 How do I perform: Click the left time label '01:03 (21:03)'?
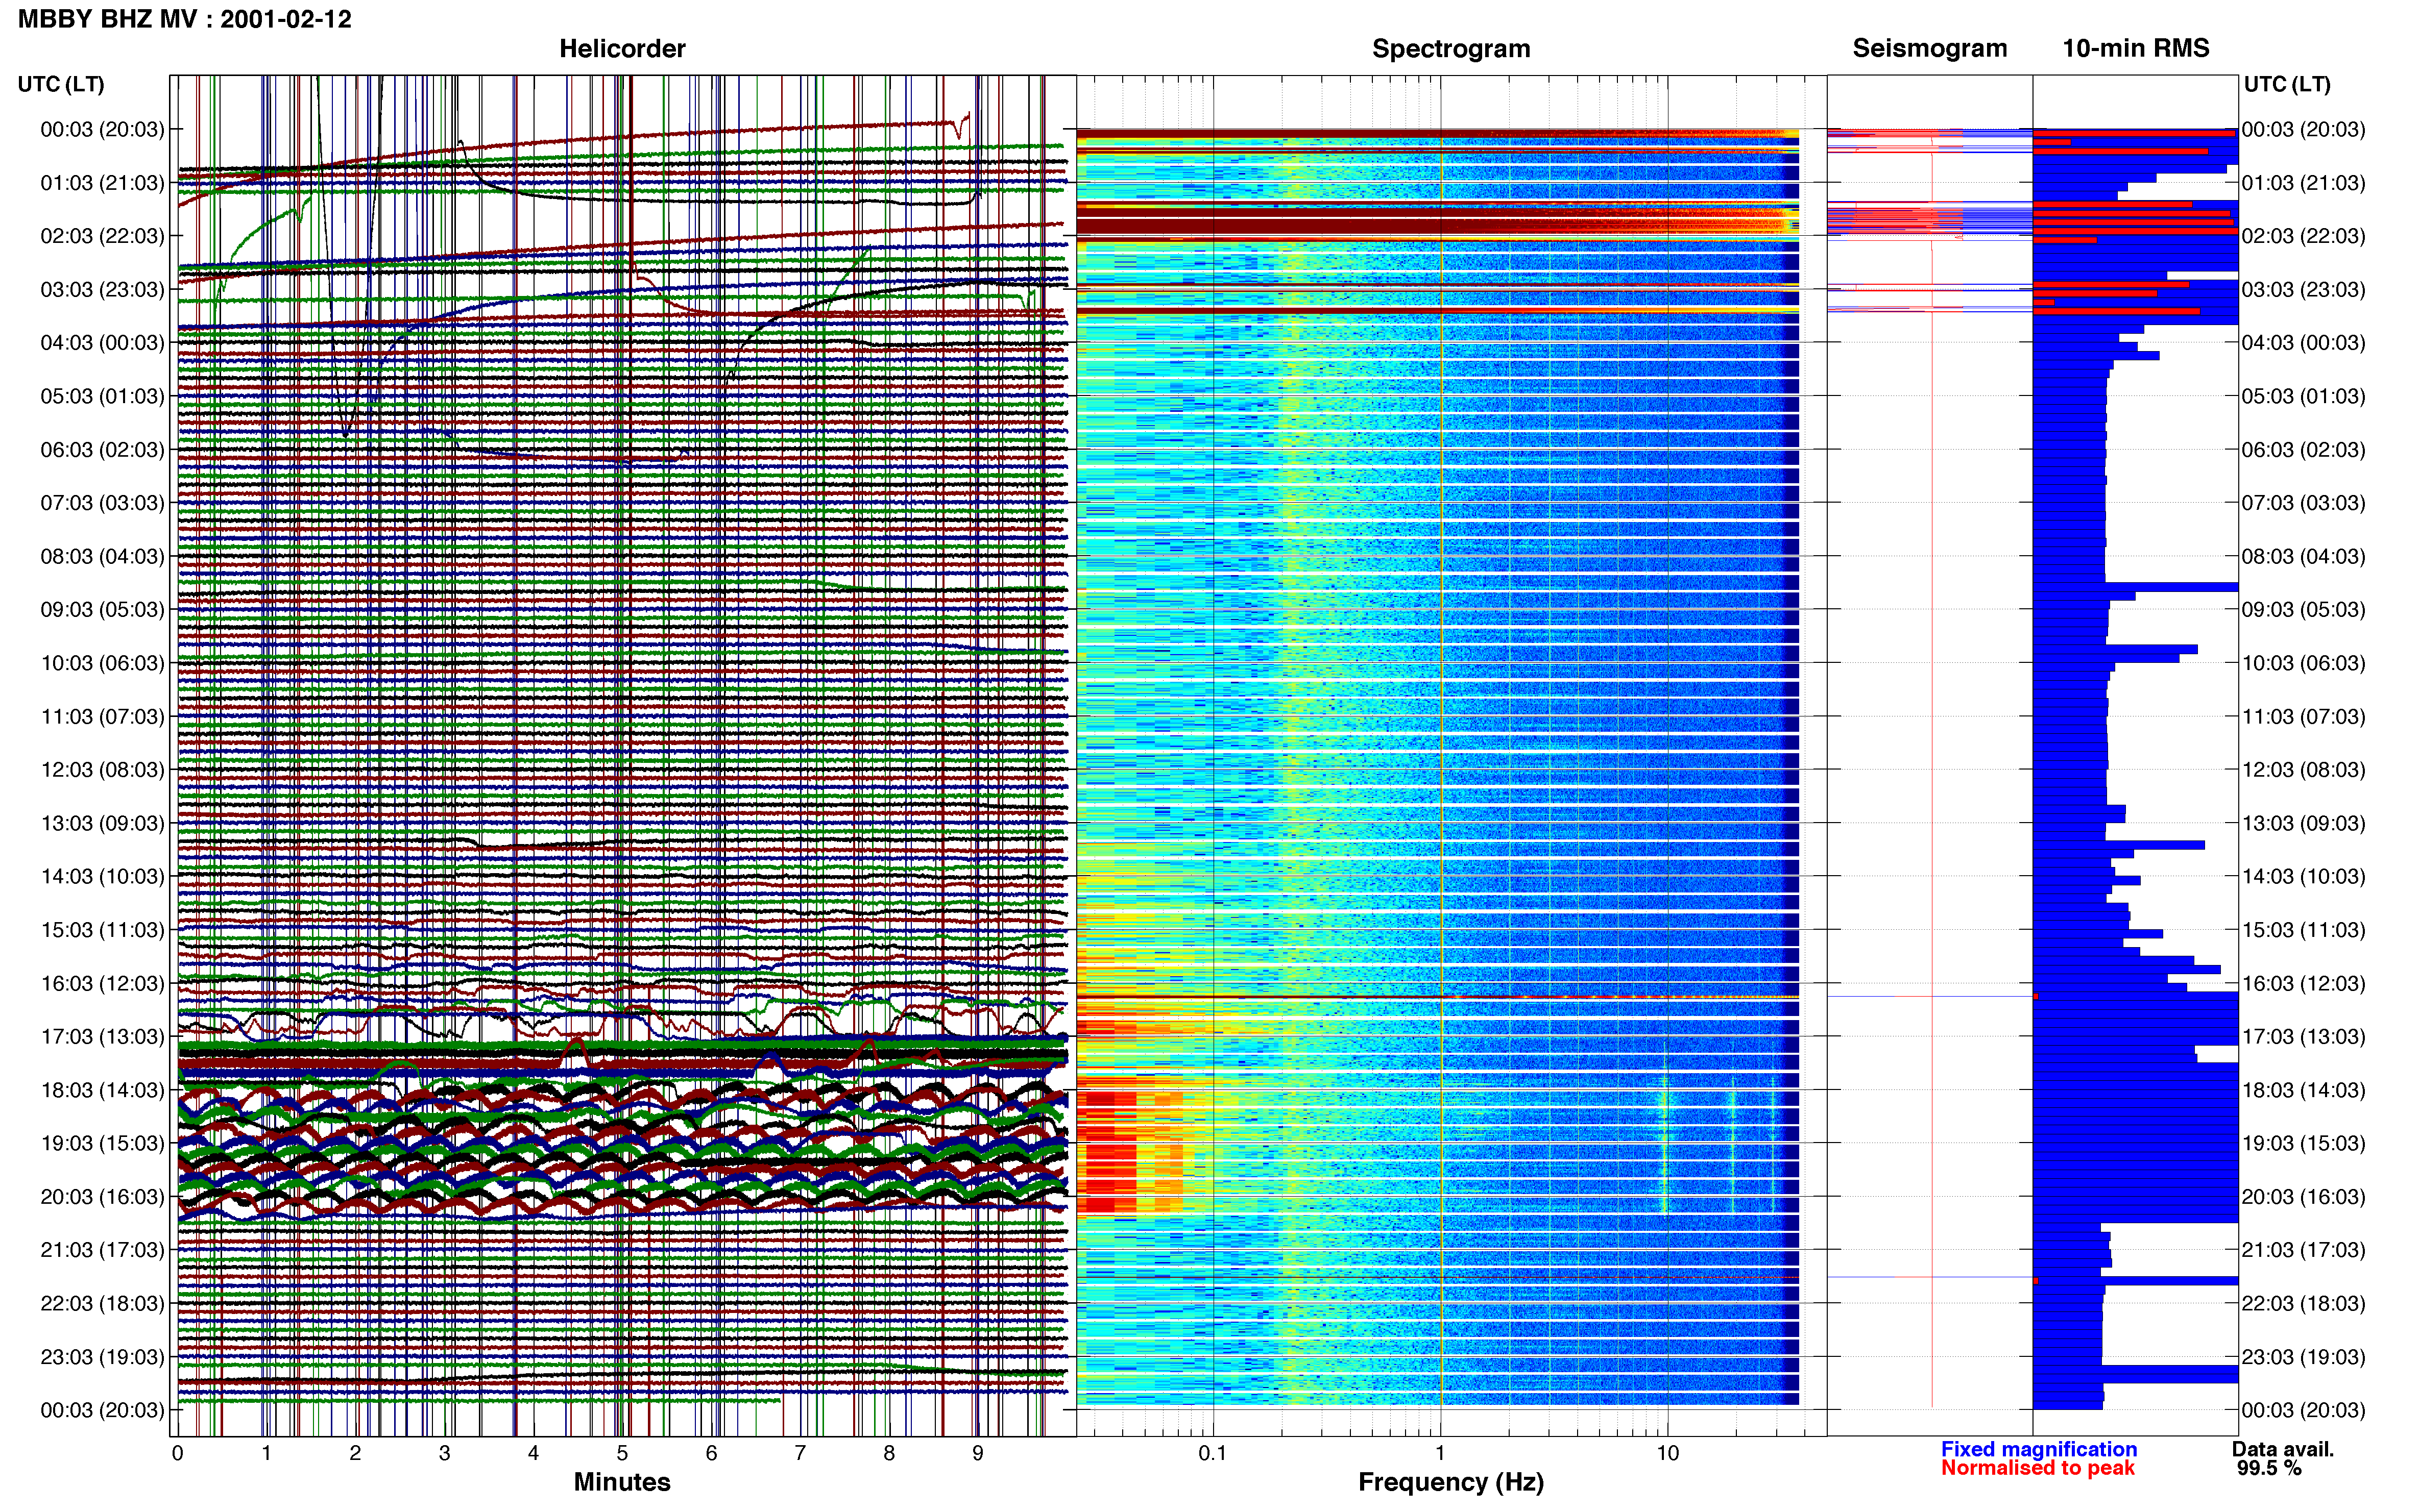102,183
